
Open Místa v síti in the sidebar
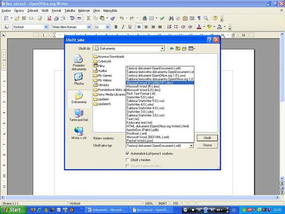coord(79,133)
